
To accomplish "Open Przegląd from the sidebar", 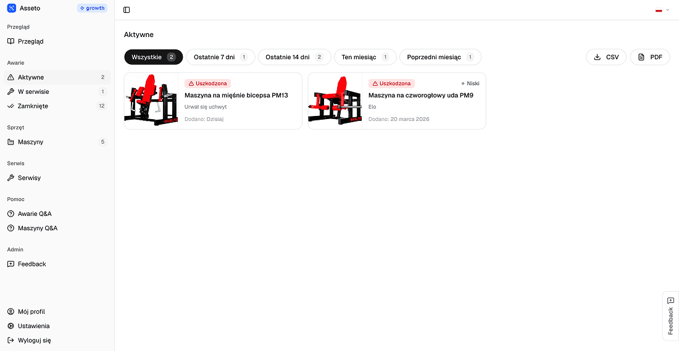I will [x=30, y=41].
